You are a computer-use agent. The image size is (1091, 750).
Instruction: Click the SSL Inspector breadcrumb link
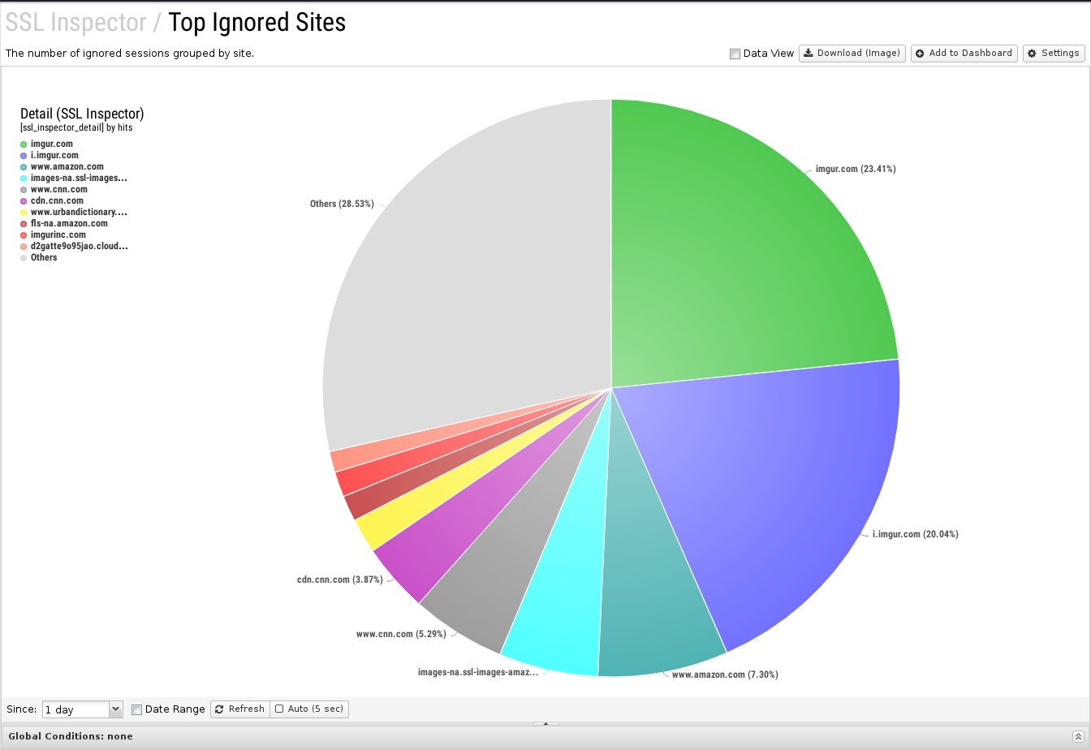coord(75,23)
